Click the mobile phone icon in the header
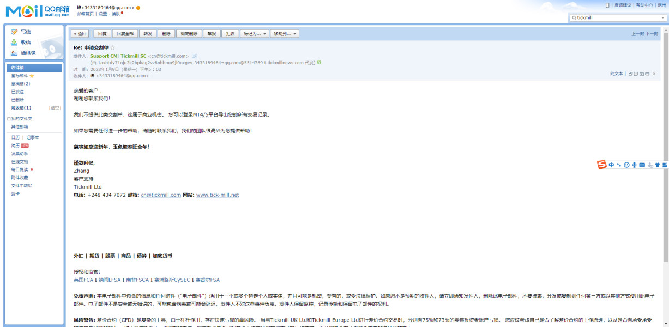 [607, 5]
